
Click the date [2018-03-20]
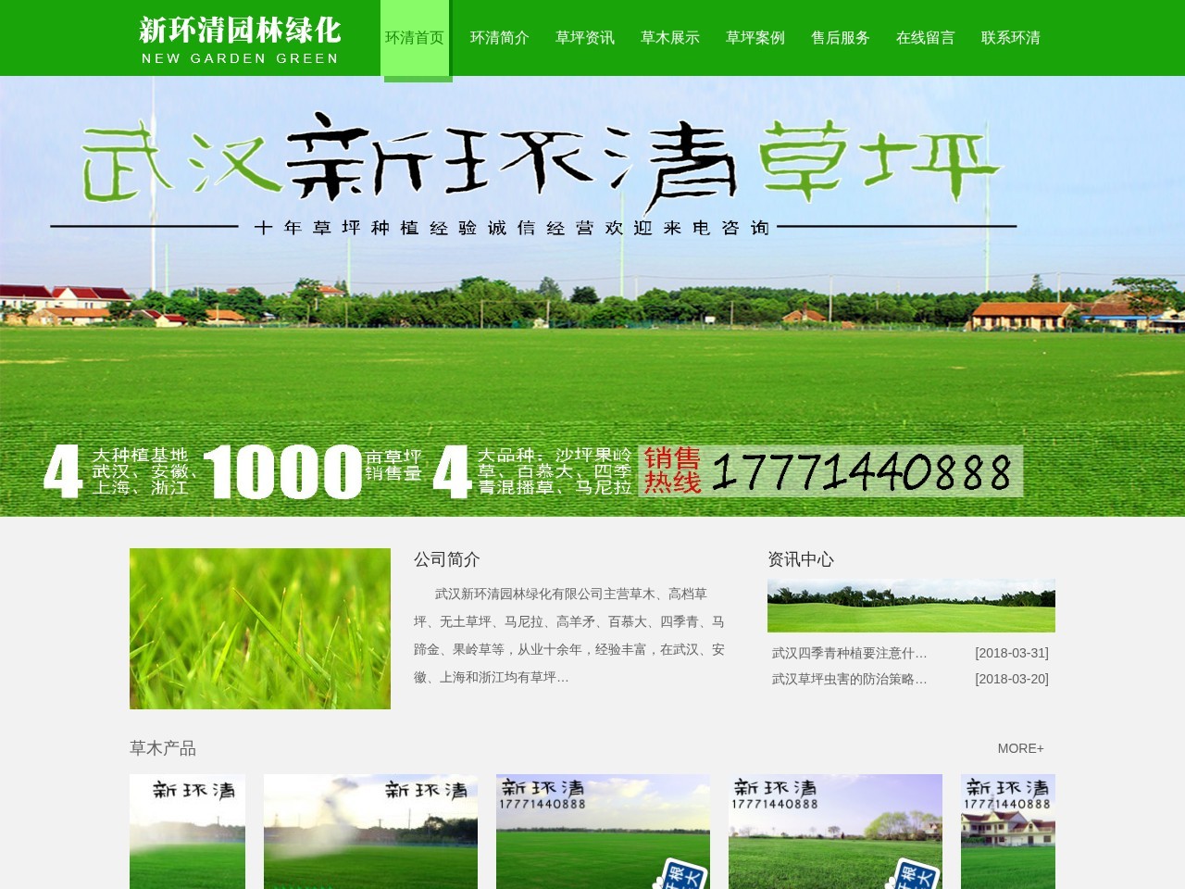click(1012, 679)
